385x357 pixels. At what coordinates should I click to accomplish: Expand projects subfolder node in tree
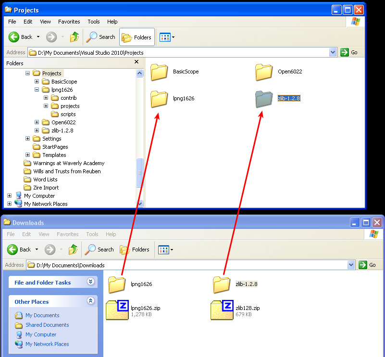pos(46,106)
